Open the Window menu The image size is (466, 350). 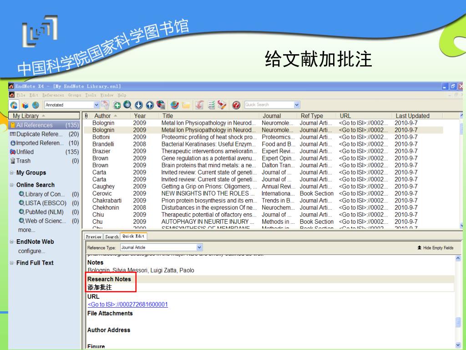pos(106,95)
